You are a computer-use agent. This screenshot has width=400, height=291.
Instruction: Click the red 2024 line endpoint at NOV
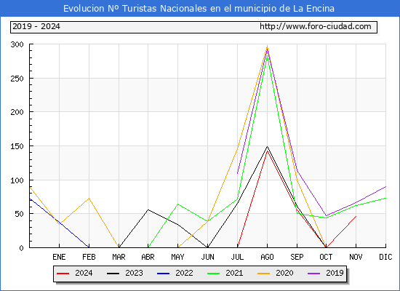tap(356, 217)
